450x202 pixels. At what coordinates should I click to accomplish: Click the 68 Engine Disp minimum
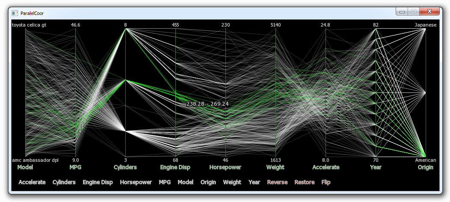[175, 160]
